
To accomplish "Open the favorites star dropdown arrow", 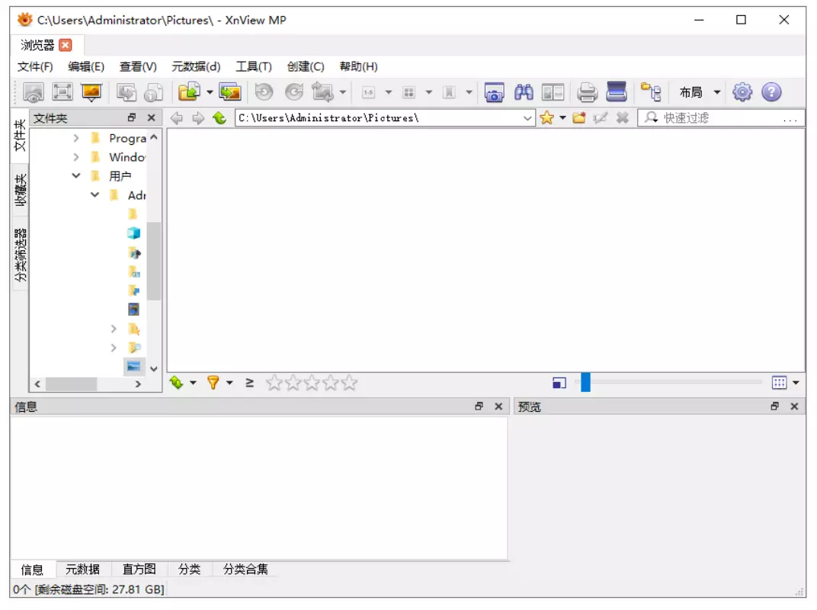I will (x=562, y=118).
